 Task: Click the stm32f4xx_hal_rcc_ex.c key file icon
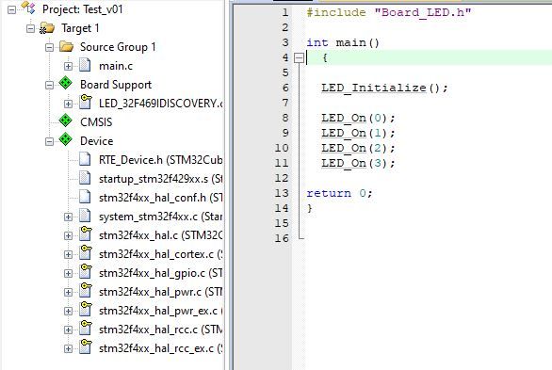point(85,347)
